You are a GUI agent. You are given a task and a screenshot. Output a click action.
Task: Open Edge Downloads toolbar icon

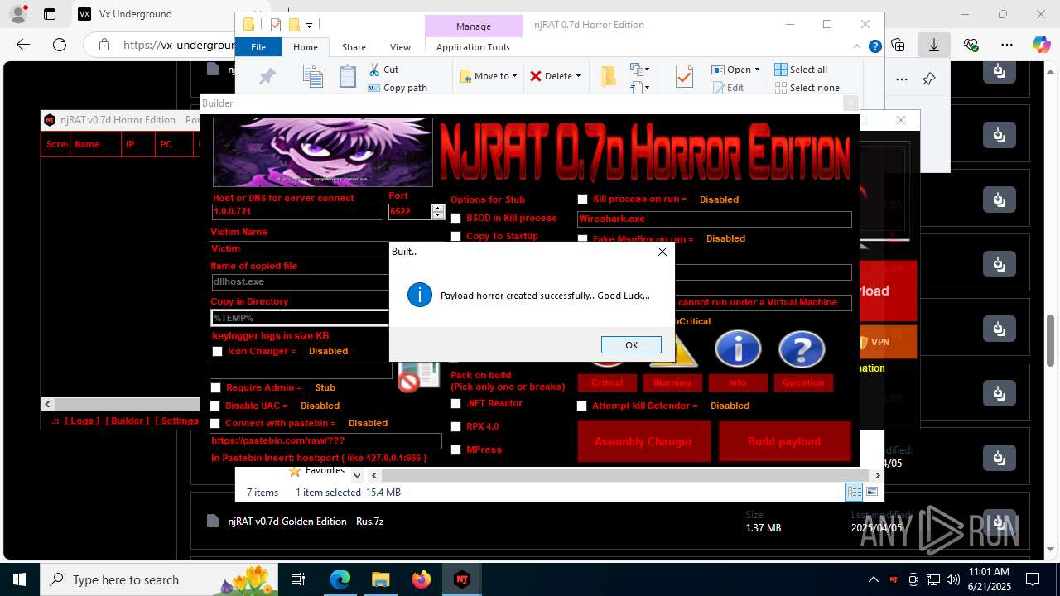click(x=934, y=45)
